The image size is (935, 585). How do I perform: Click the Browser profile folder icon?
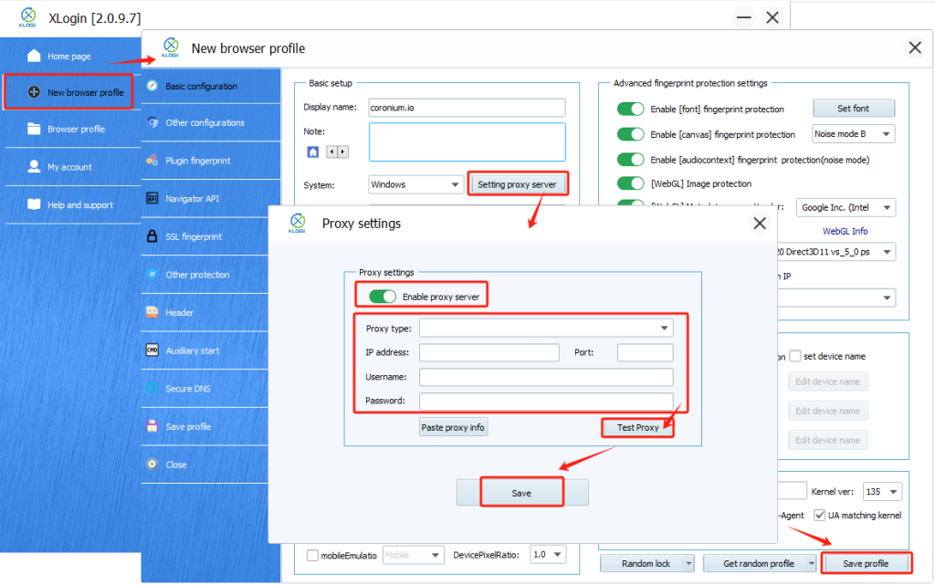34,129
